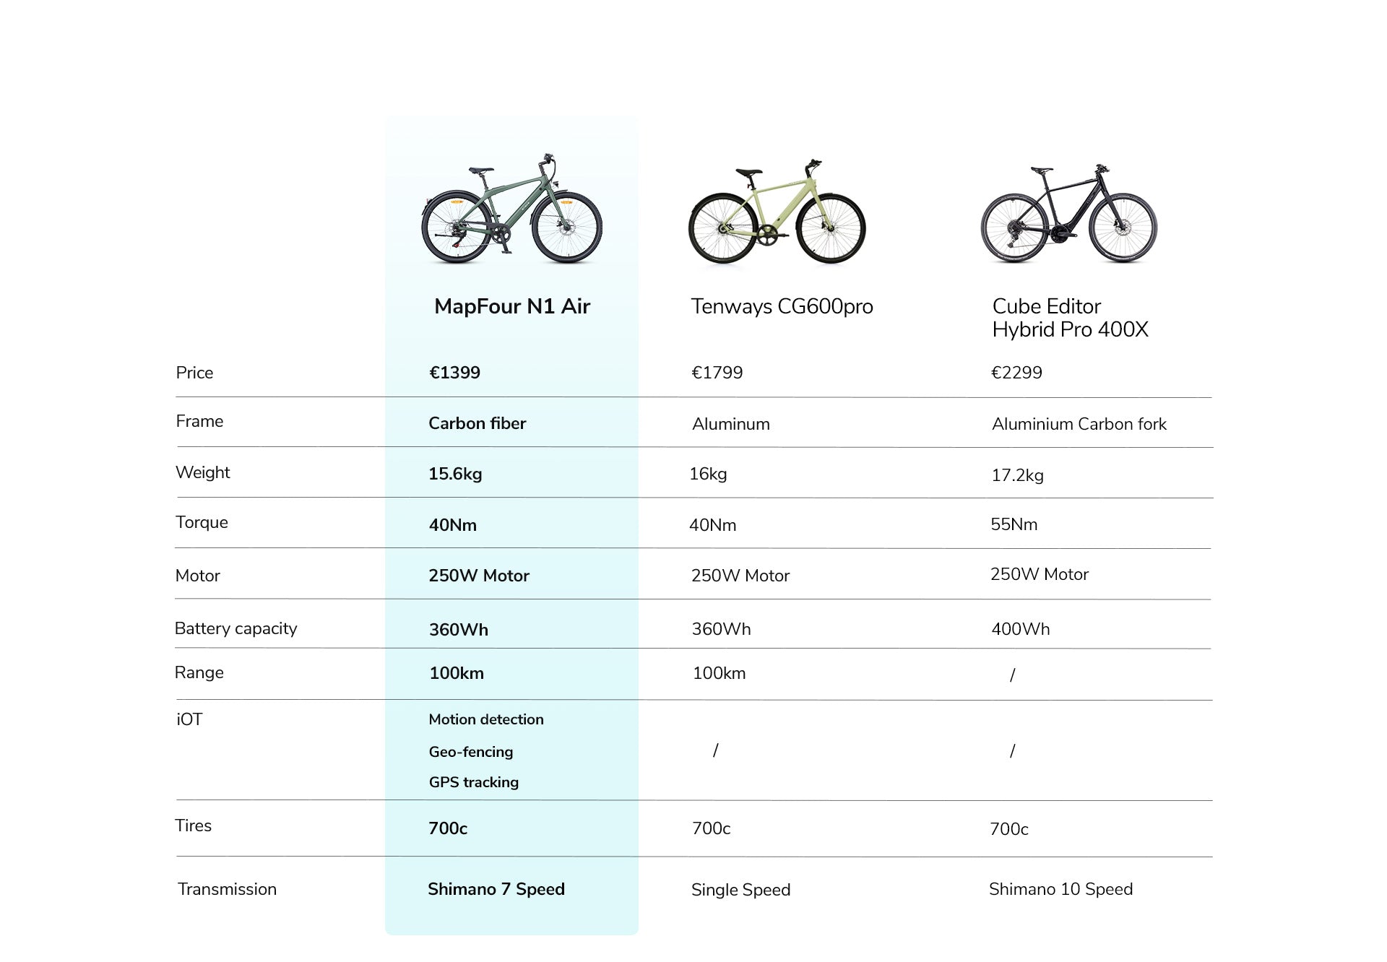Click the Battery capacity row label

pos(236,628)
